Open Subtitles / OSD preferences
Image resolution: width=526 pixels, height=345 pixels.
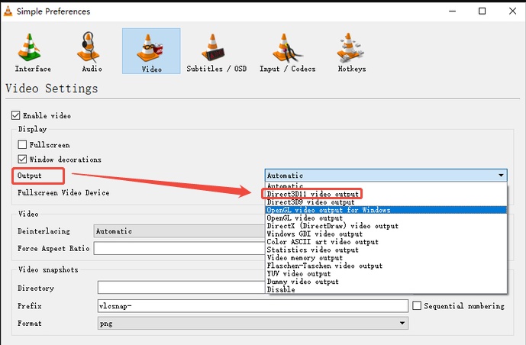(216, 52)
